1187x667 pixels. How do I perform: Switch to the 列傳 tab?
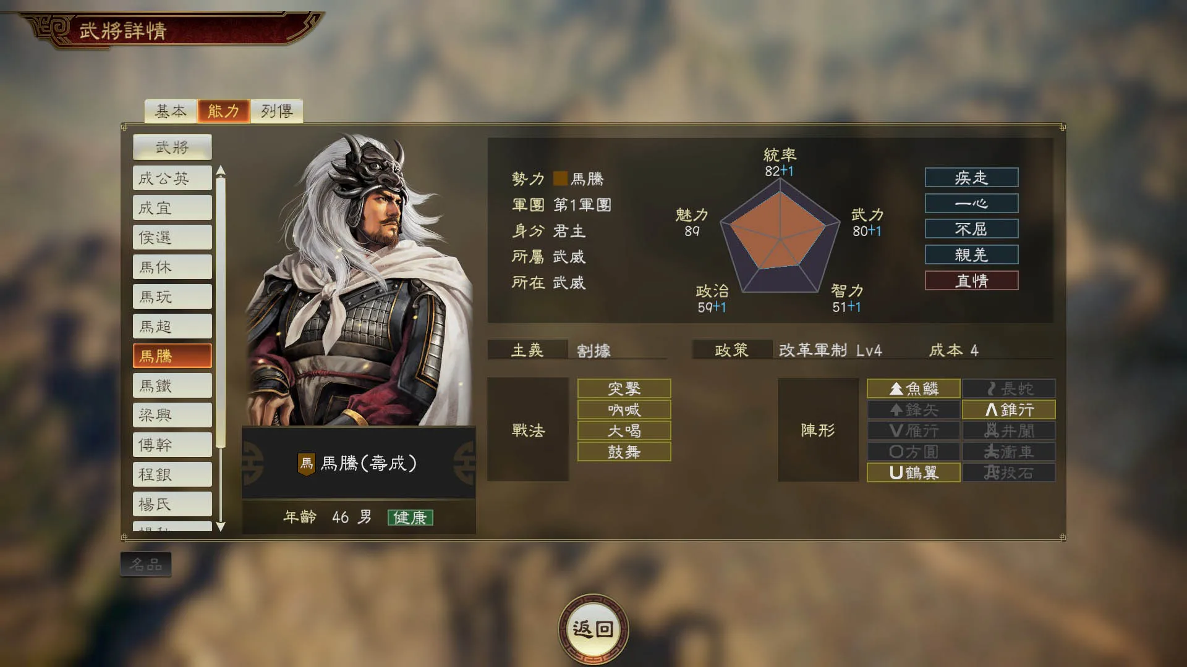276,111
